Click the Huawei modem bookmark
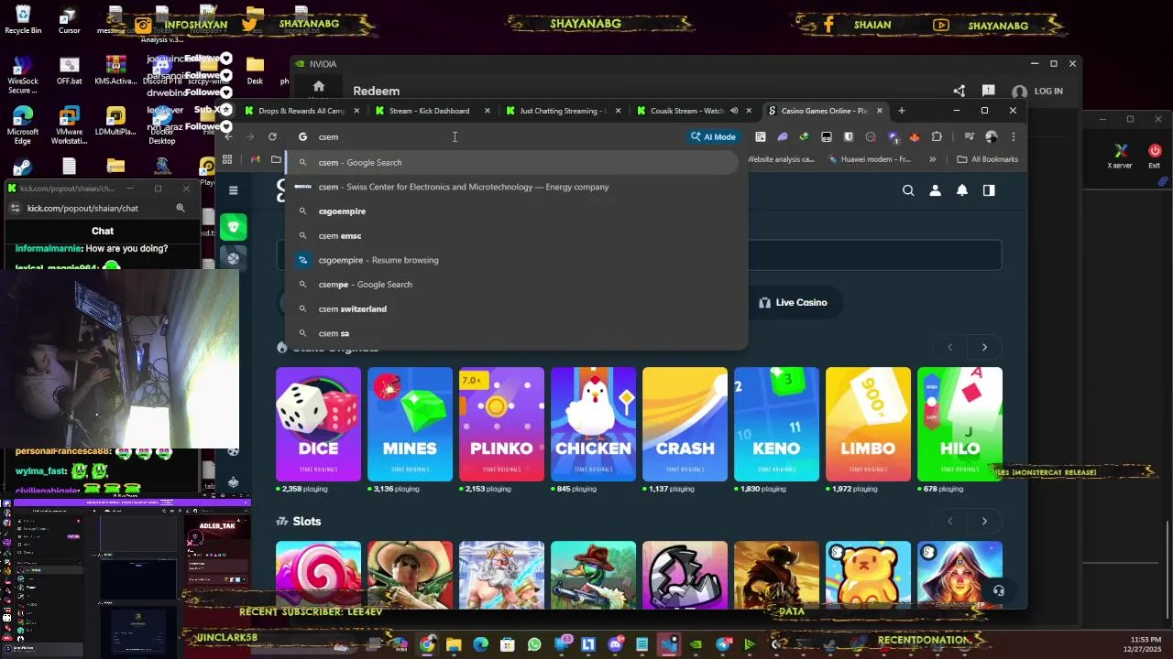The image size is (1173, 659). [869, 159]
